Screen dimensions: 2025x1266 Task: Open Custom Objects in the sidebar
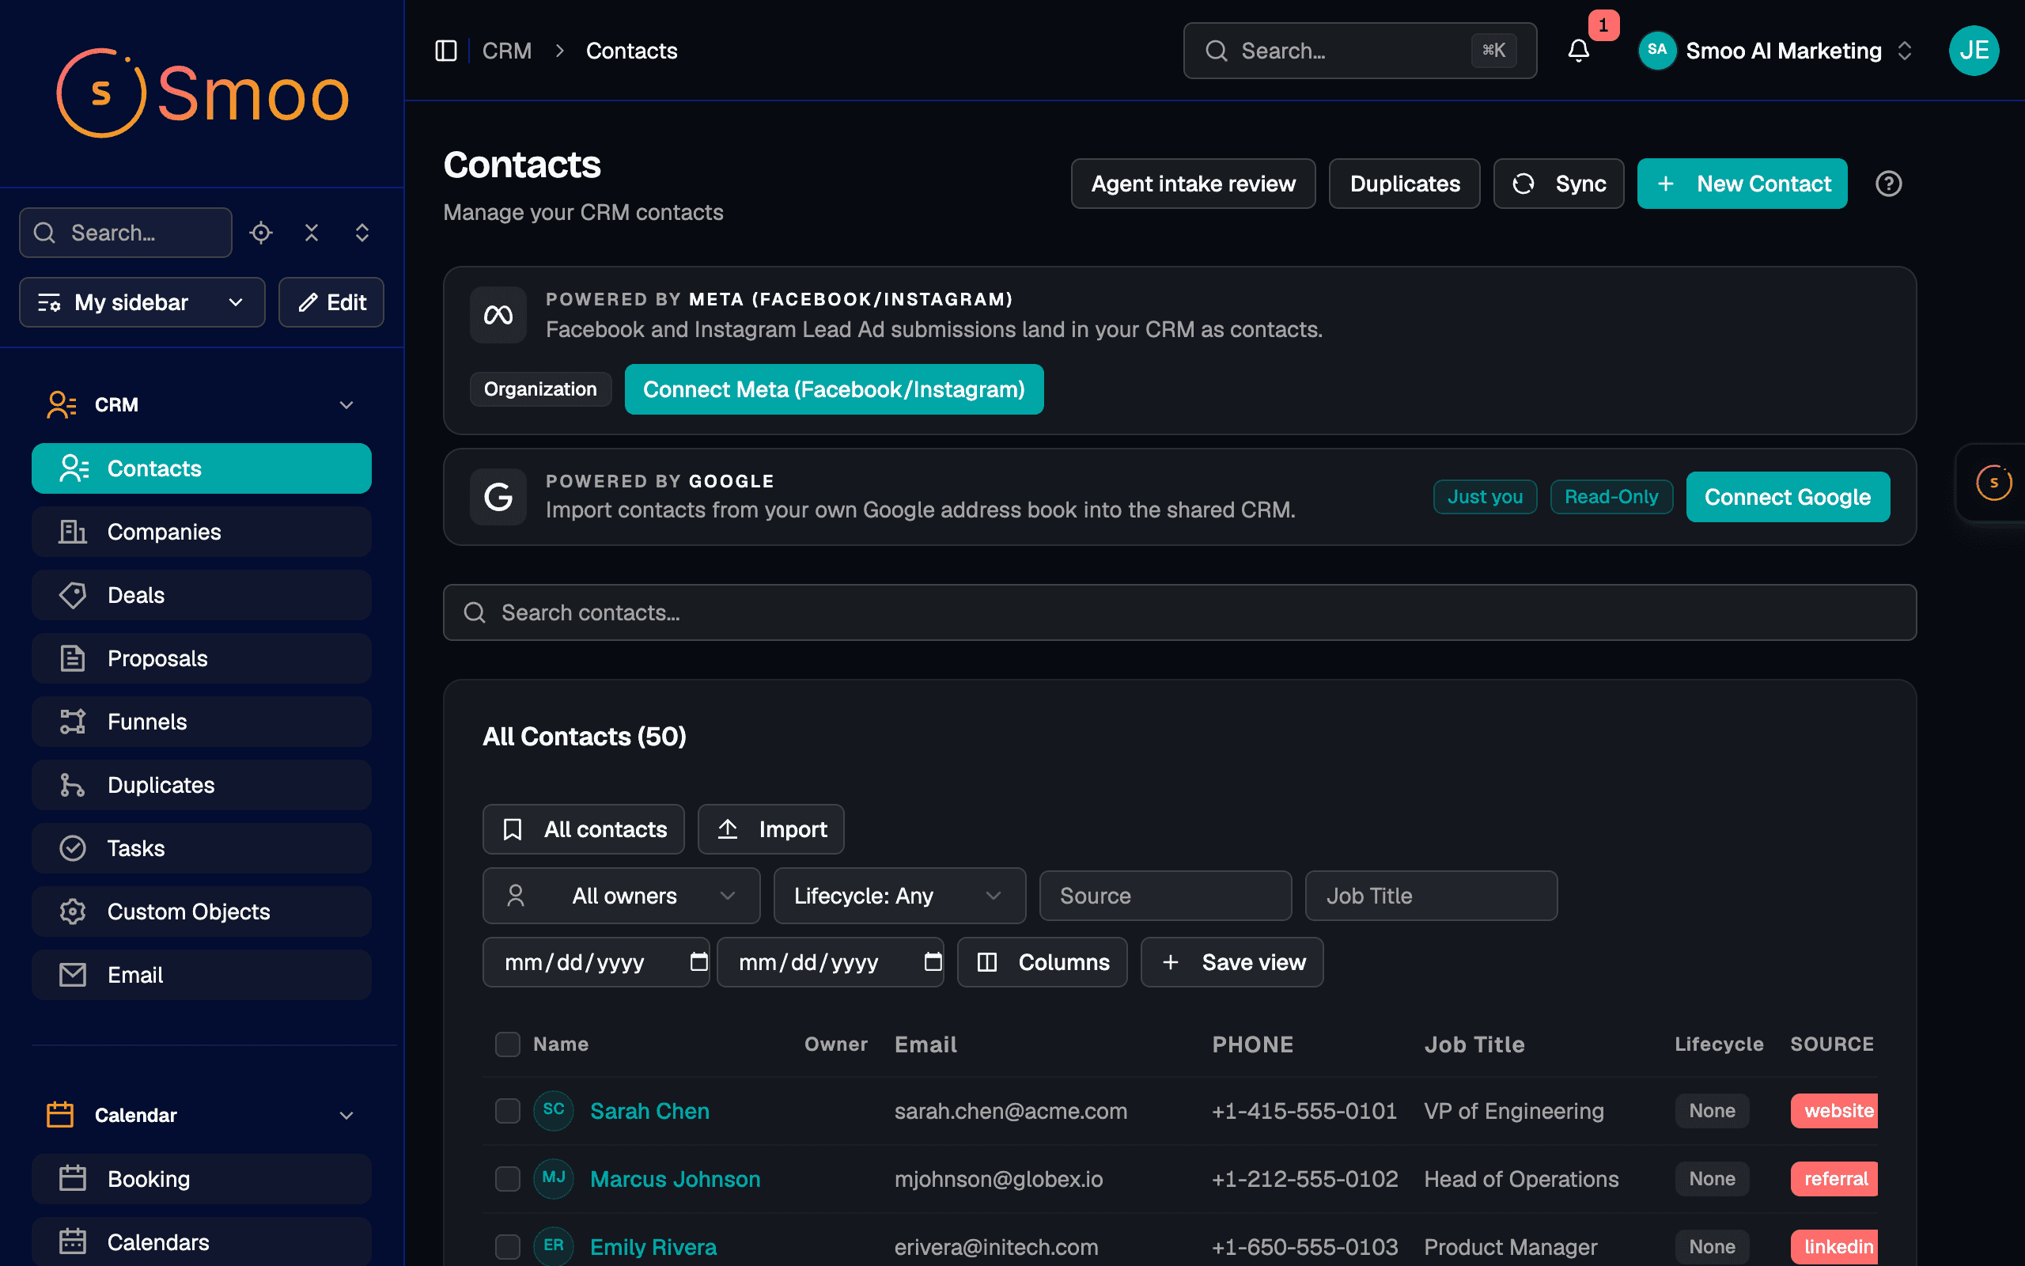pyautogui.click(x=202, y=912)
